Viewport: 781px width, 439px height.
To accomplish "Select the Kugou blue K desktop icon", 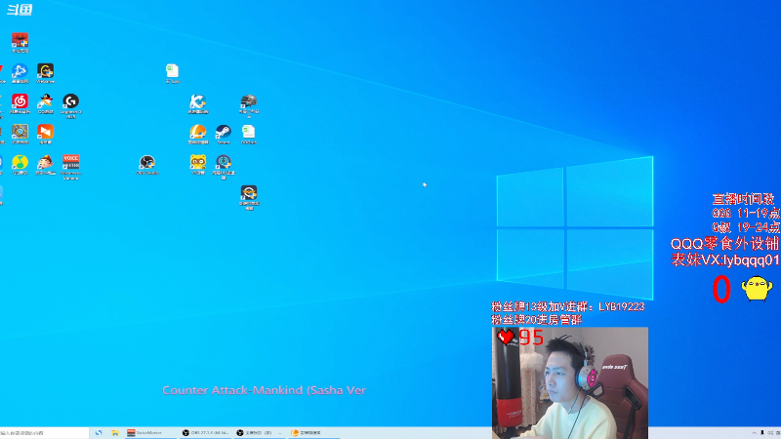I will (x=198, y=103).
